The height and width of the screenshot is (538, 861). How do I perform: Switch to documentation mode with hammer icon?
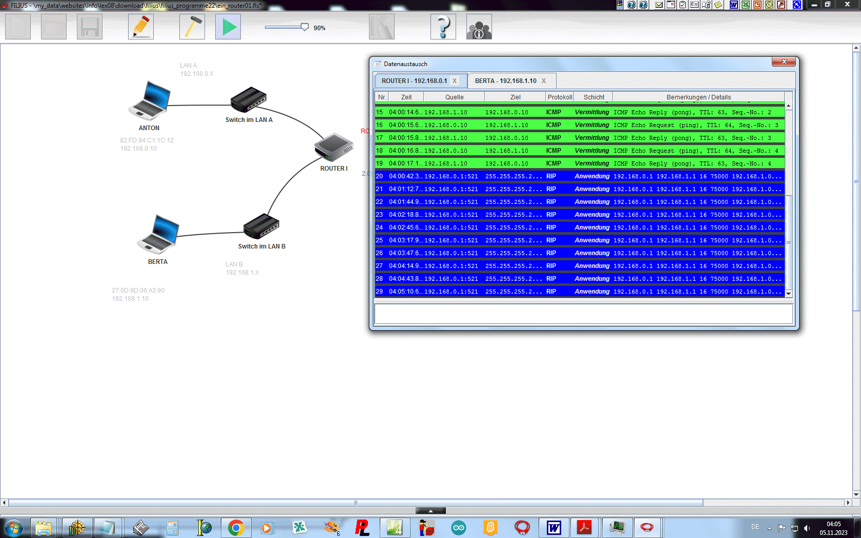click(x=192, y=27)
